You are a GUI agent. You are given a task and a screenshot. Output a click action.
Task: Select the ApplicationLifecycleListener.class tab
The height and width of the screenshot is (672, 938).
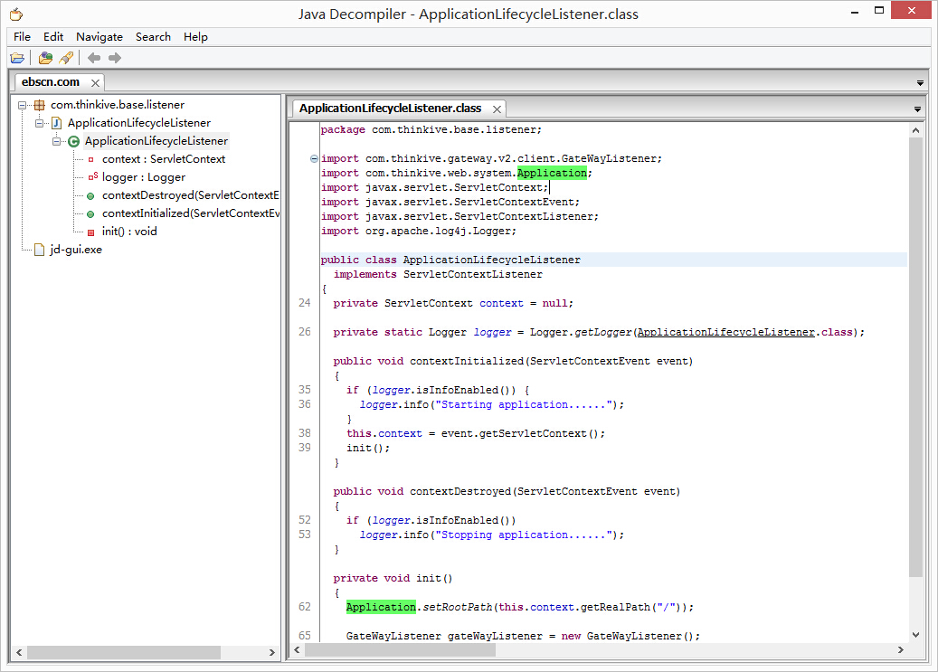tap(390, 109)
